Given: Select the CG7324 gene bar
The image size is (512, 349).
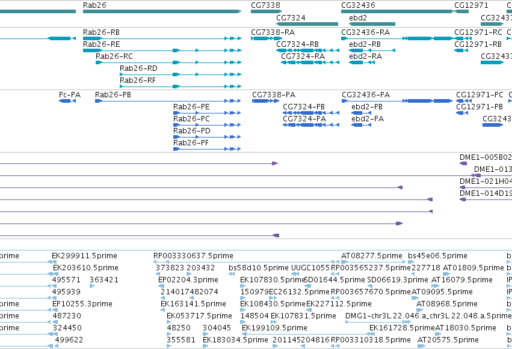Looking at the screenshot, I should 307,24.
